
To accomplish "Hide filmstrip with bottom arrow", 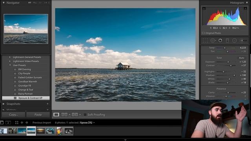I will [125, 140].
